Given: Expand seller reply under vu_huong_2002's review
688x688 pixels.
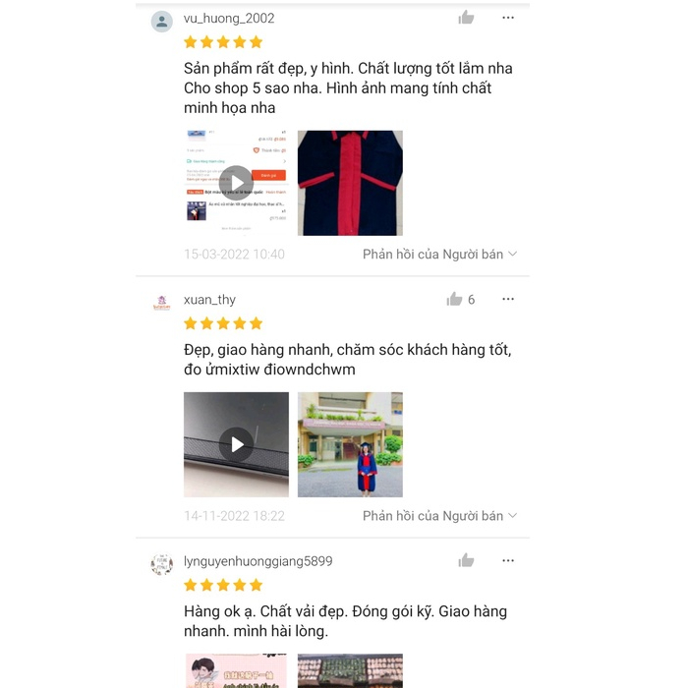Looking at the screenshot, I should click(x=439, y=254).
